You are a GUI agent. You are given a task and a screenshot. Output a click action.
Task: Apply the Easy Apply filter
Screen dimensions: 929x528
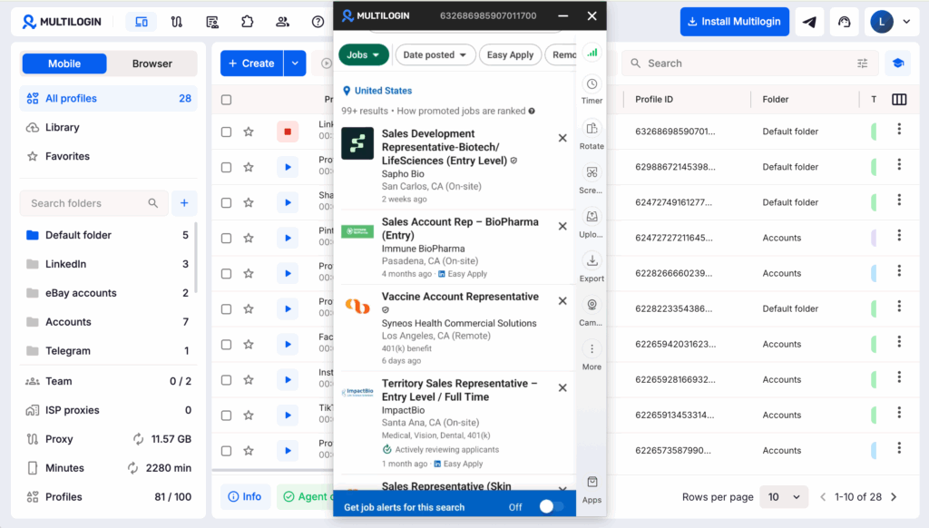coord(510,54)
